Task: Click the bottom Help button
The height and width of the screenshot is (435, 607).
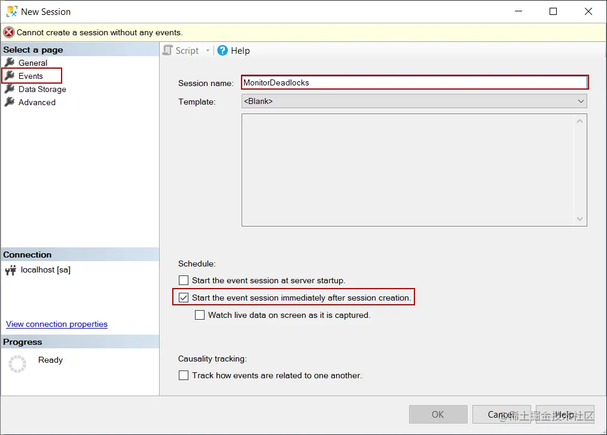Action: [x=565, y=415]
